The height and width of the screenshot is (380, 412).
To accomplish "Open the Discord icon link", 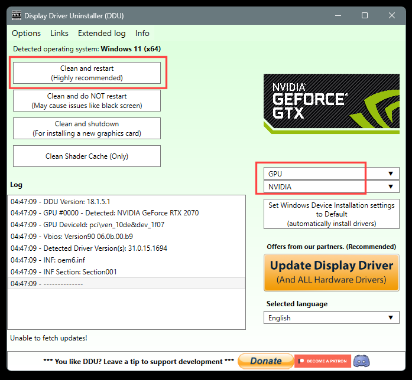I will (x=362, y=361).
